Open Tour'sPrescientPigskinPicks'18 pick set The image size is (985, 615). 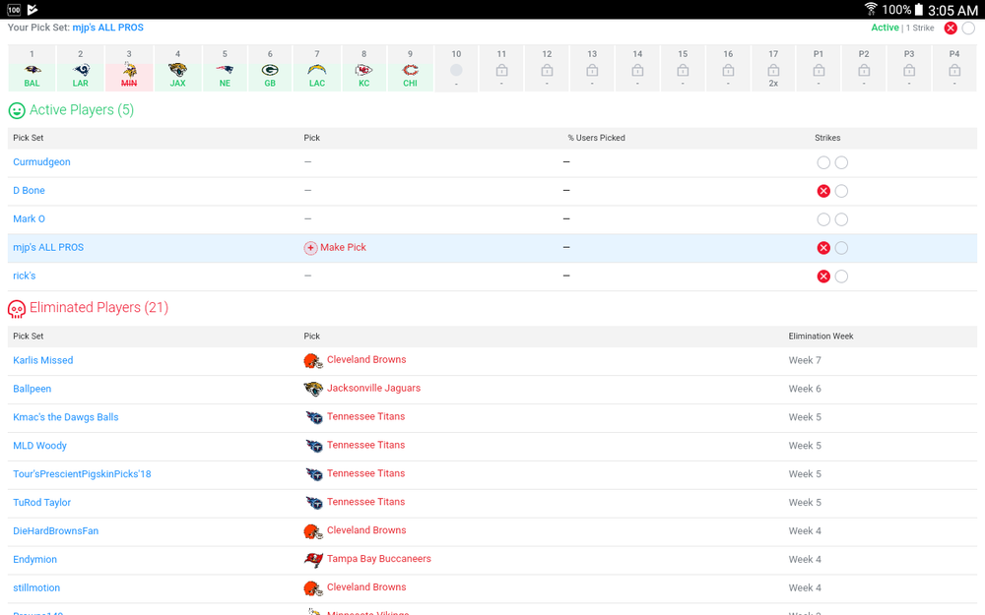coord(83,474)
